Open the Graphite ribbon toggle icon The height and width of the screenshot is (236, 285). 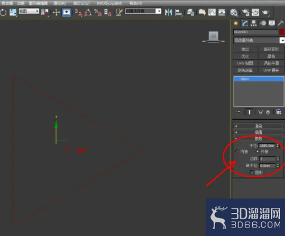coord(202,12)
